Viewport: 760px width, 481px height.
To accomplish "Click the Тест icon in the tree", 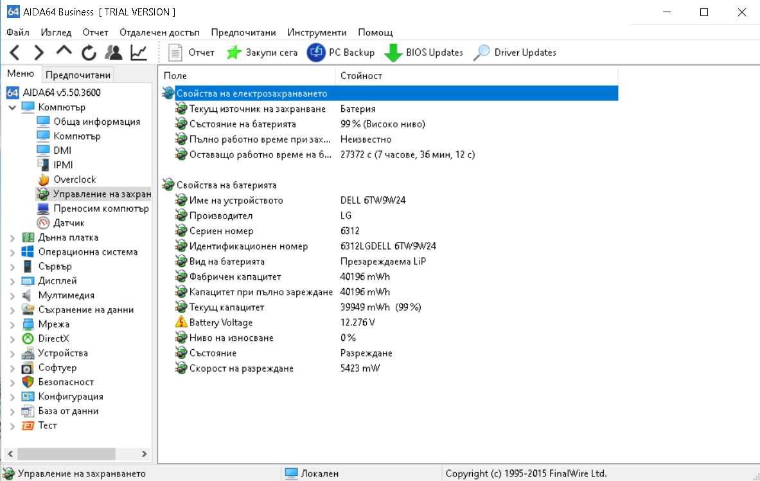I will click(x=28, y=426).
